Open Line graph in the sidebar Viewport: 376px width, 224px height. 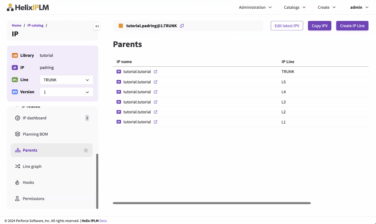pos(32,167)
